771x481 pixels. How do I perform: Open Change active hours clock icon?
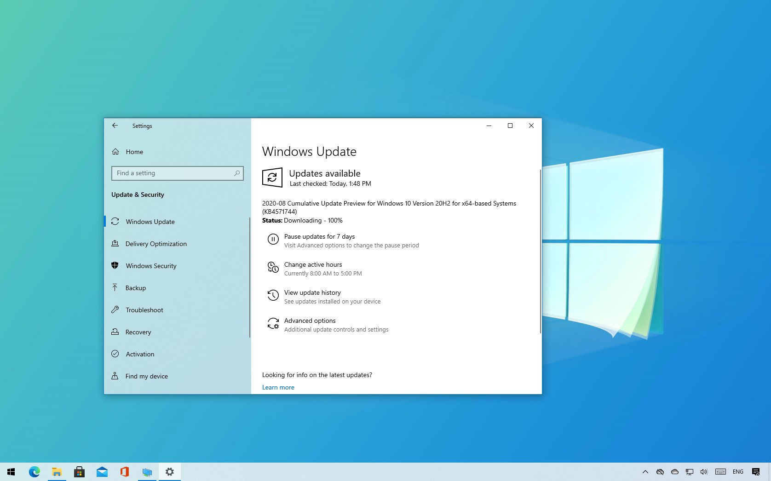click(x=273, y=267)
